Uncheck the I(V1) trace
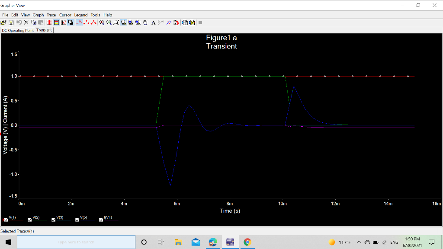 pos(101,220)
